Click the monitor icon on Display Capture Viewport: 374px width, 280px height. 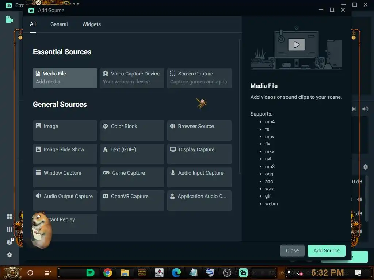[173, 149]
